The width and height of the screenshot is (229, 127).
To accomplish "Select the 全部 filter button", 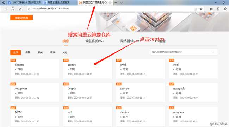I will [x=16, y=52].
